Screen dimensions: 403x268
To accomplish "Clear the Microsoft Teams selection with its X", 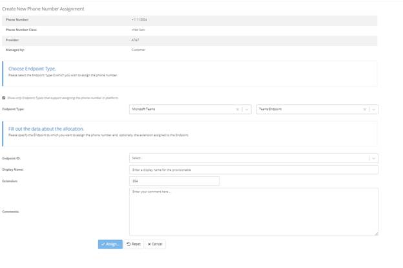I will pyautogui.click(x=238, y=109).
